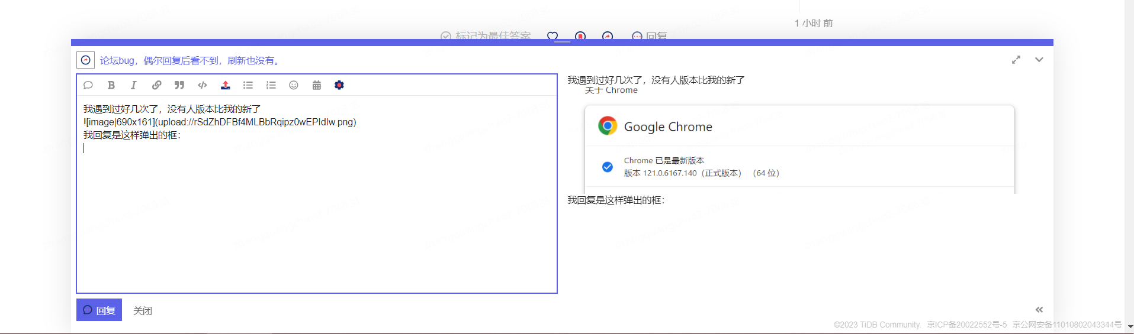Hide the preview pane with the double chevron
Viewport: 1134px width, 334px height.
(1039, 310)
